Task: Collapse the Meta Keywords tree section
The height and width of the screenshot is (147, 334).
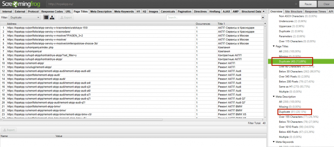Action: click(273, 142)
